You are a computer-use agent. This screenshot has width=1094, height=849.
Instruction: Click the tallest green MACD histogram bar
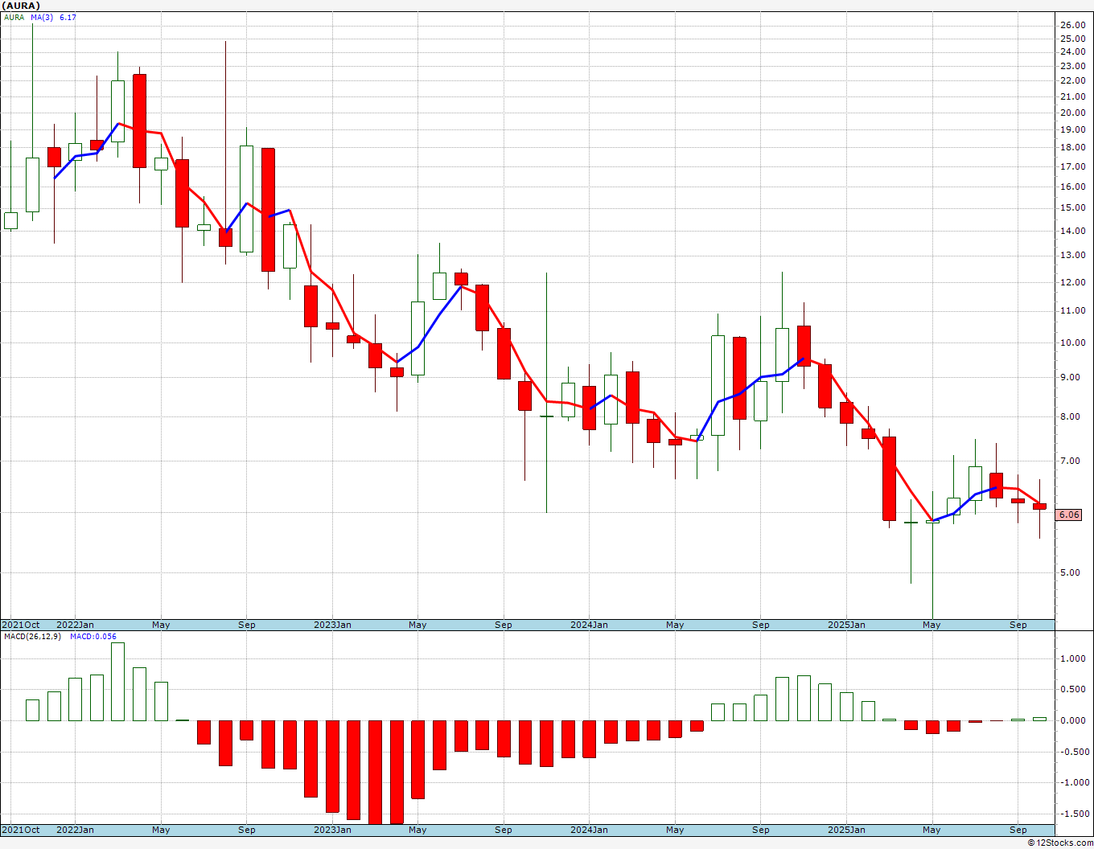click(x=118, y=682)
